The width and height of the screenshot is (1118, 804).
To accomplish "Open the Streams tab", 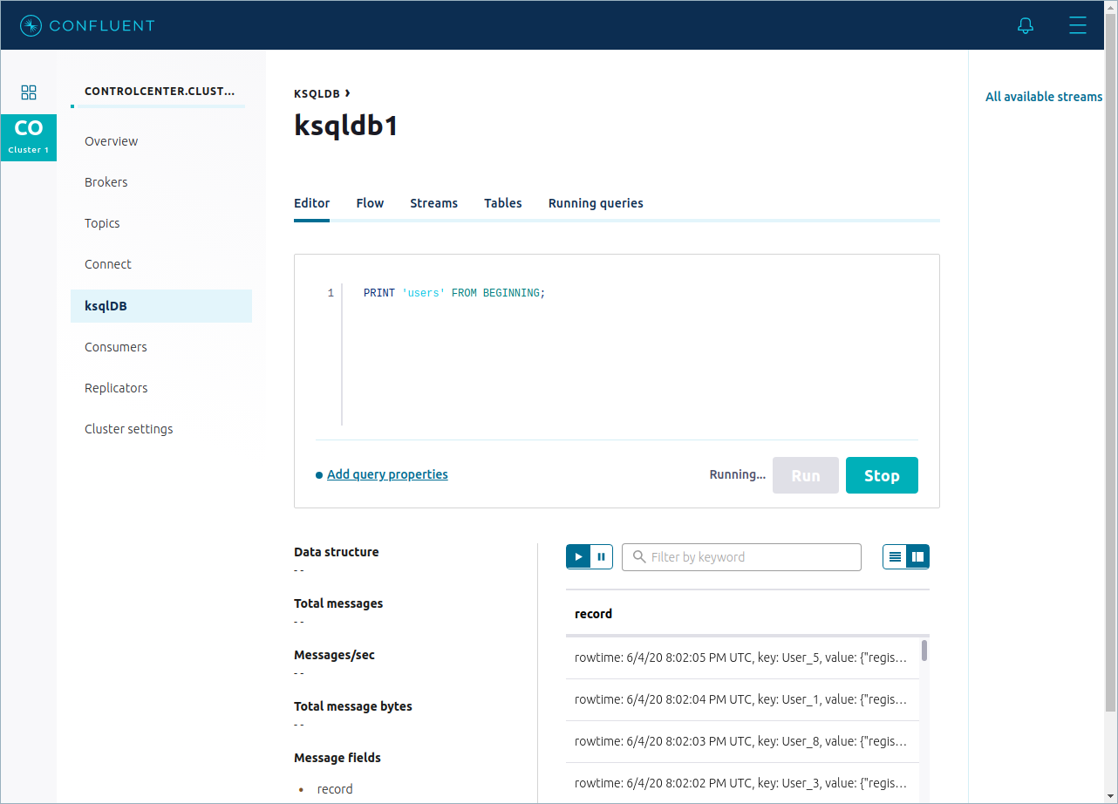I will pos(434,203).
